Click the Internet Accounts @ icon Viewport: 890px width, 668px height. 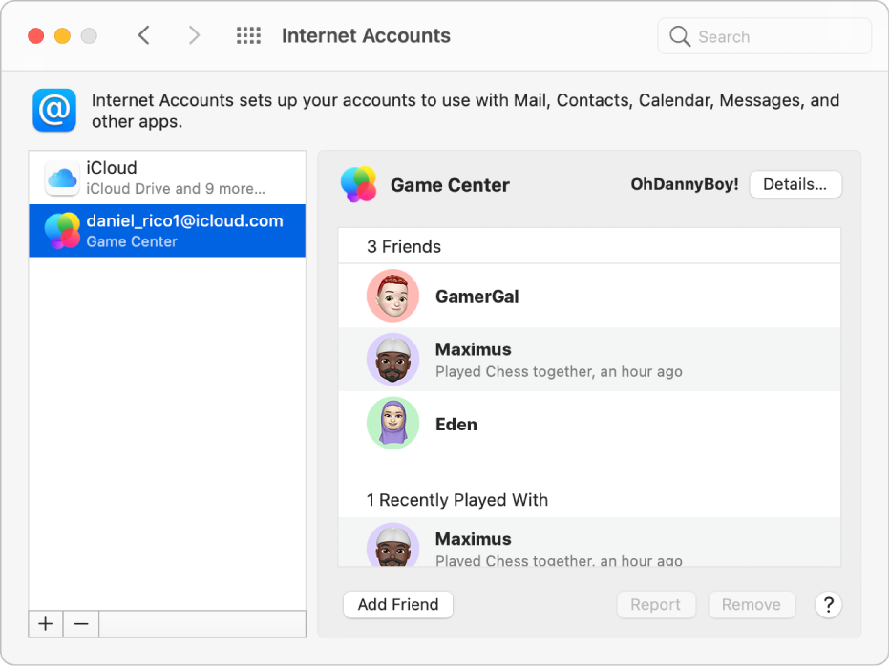pos(54,111)
